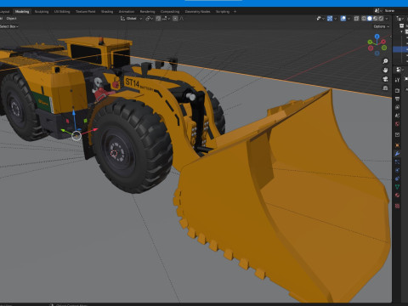
Task: Toggle snapping magnet icon
Action: (x=158, y=19)
